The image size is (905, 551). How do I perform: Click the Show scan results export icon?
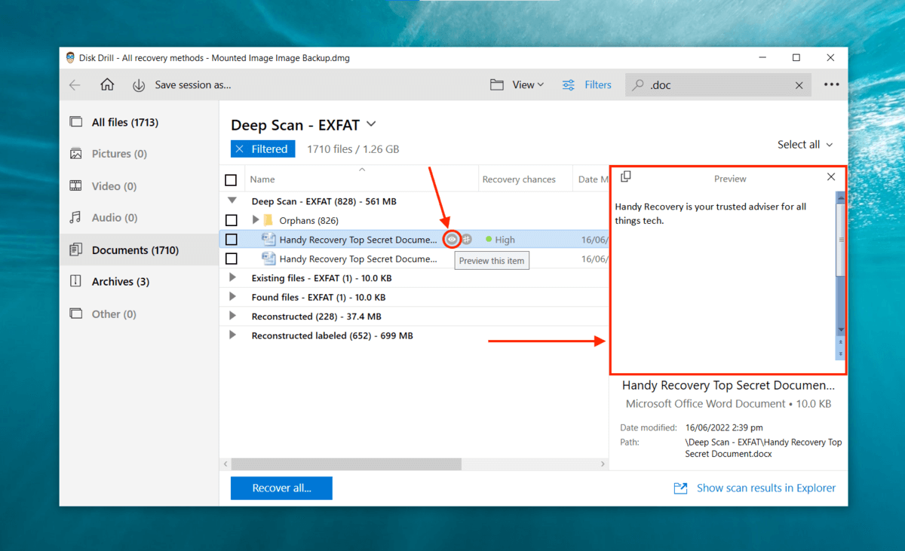point(680,488)
